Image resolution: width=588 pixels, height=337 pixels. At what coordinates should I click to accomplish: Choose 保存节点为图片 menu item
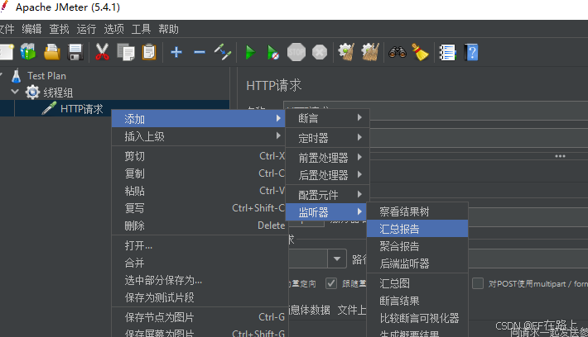click(199, 317)
